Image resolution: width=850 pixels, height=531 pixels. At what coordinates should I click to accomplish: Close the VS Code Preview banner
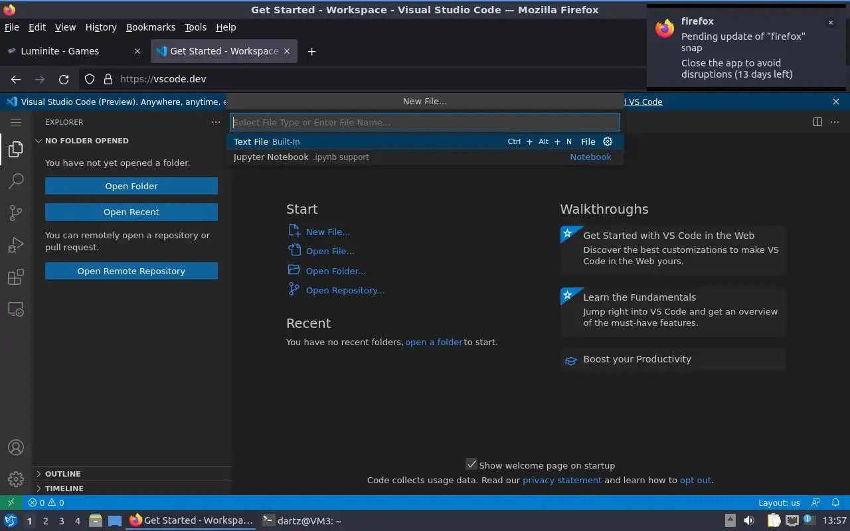[836, 102]
